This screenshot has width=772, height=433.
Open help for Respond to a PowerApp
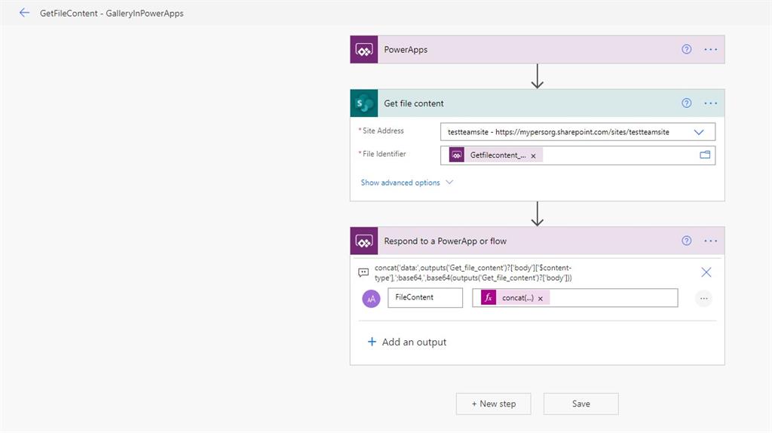coord(686,241)
